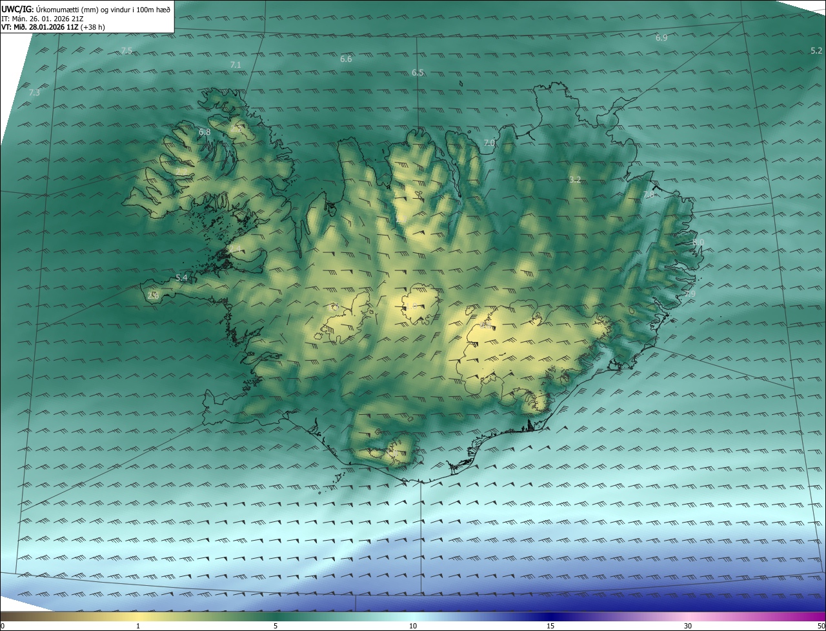Image resolution: width=826 pixels, height=631 pixels.
Task: Click the 50 tick on the color scale
Action: click(x=821, y=626)
